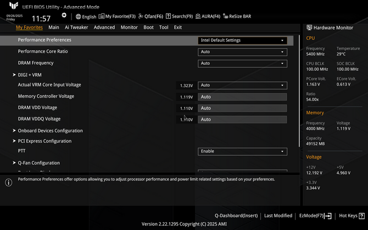Open the Tool tab

pos(164,27)
